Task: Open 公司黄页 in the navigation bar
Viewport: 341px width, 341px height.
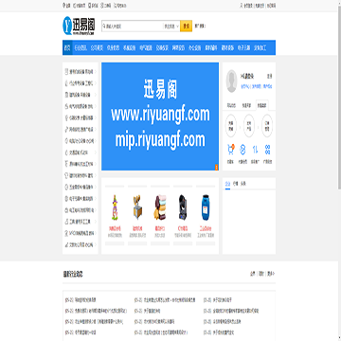Action: pyautogui.click(x=97, y=47)
